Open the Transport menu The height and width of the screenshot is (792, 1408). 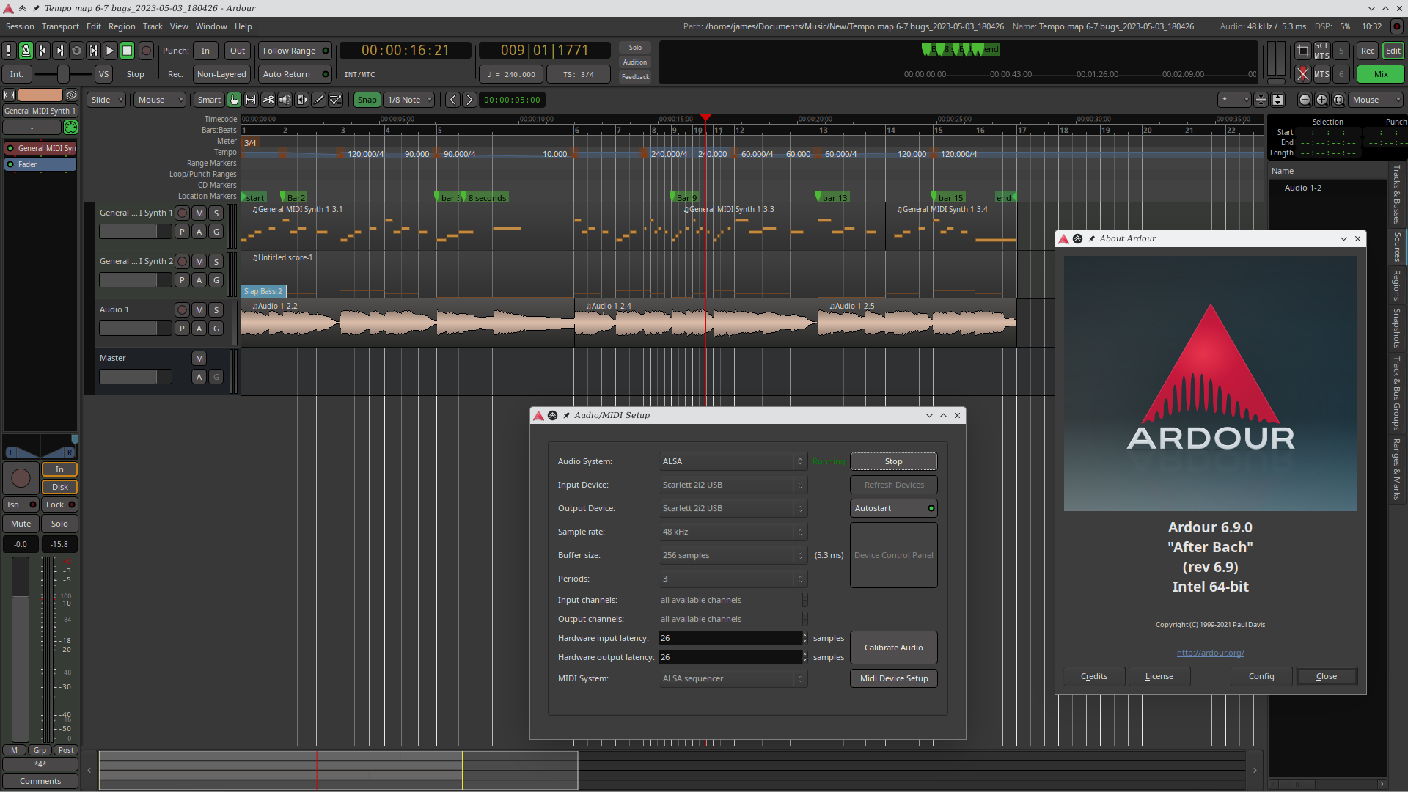tap(60, 26)
